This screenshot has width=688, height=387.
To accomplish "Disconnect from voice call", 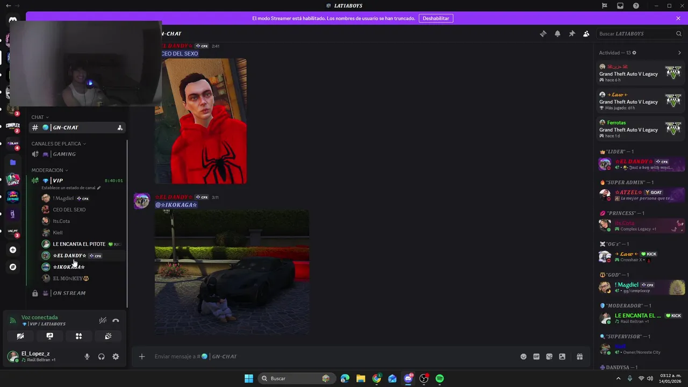I will [x=116, y=320].
